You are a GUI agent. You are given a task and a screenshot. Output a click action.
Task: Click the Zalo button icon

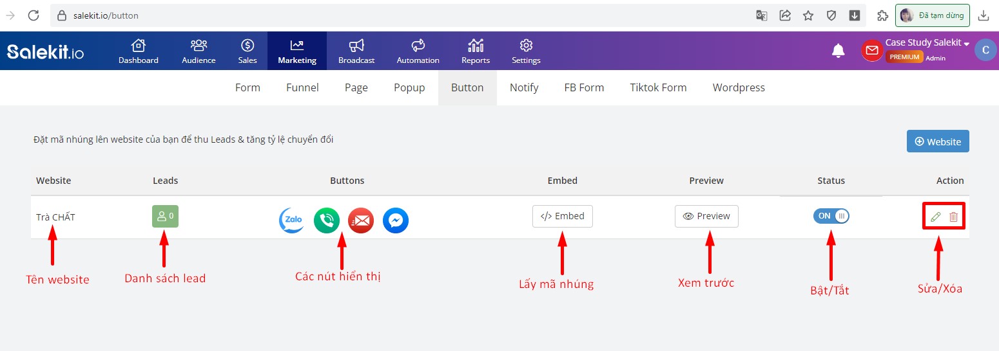[x=292, y=221]
